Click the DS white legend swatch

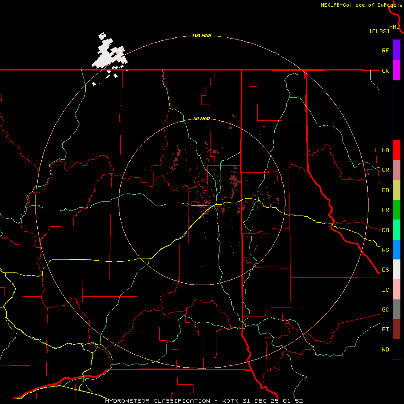(396, 269)
